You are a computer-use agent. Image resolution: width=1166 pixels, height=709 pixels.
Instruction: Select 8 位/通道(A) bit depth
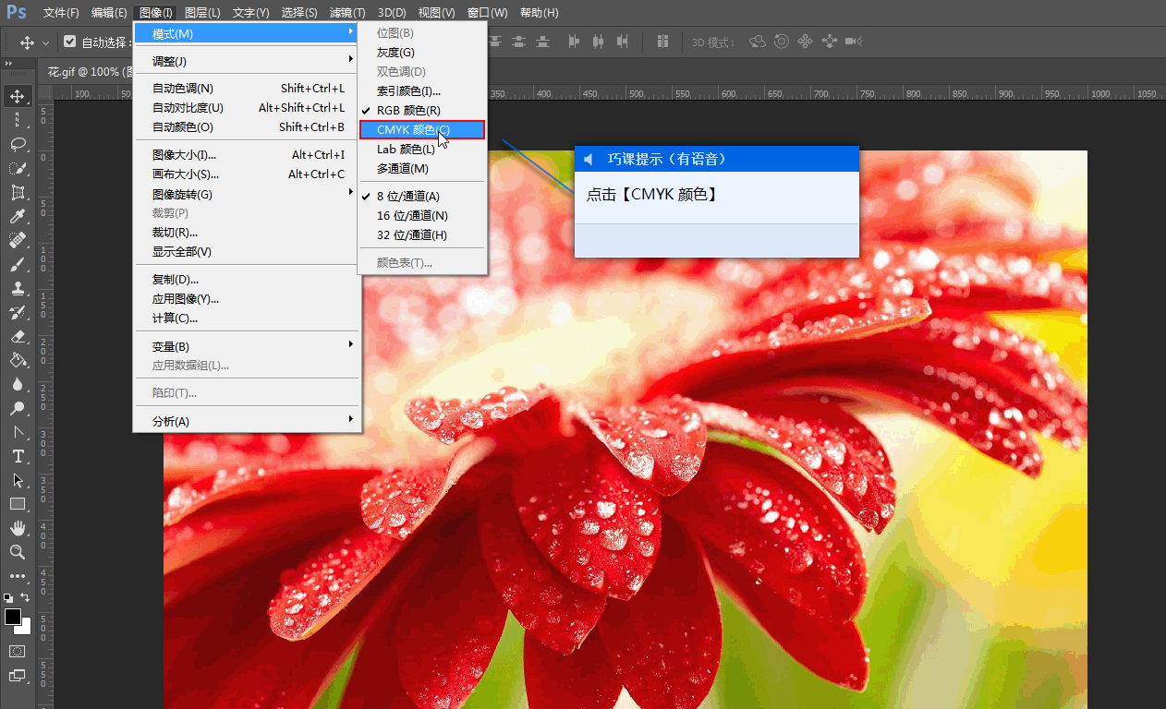click(421, 196)
